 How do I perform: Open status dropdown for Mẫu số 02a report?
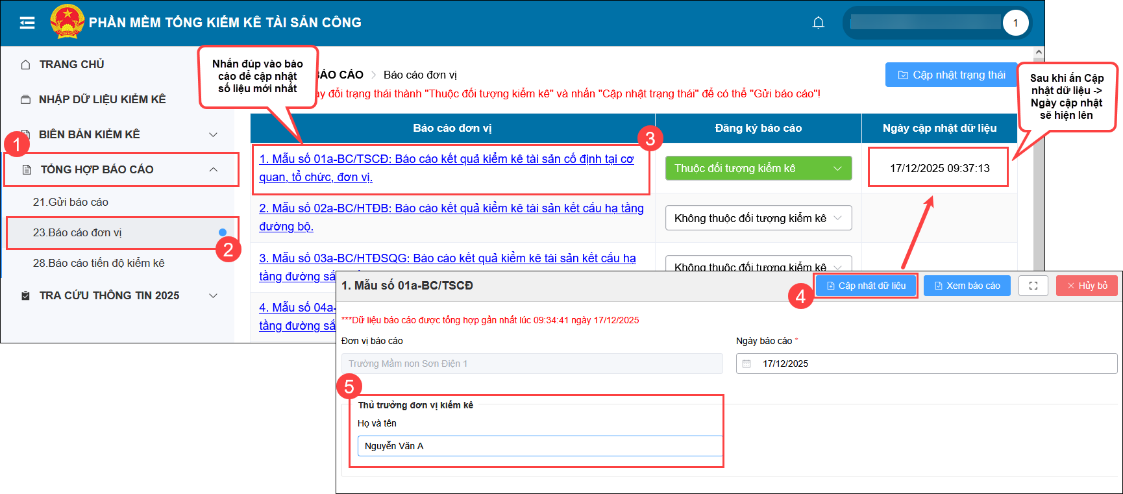758,218
